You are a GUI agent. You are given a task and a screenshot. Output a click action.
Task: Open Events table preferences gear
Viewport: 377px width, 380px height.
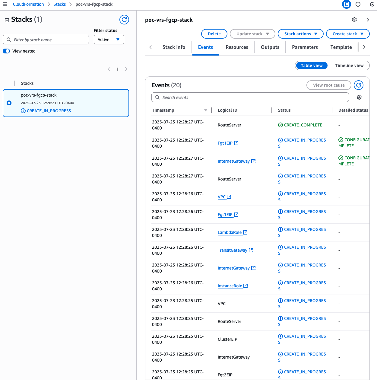coord(359,97)
